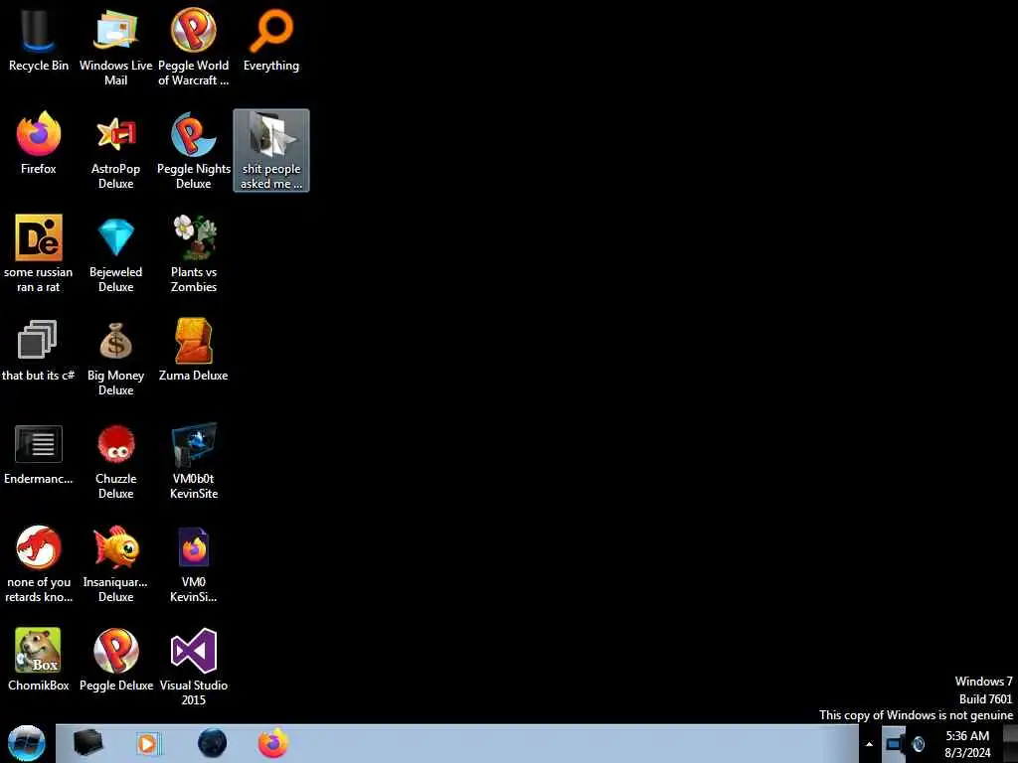Click the Show Desktop button at taskbar end
The image size is (1018, 763).
1011,743
